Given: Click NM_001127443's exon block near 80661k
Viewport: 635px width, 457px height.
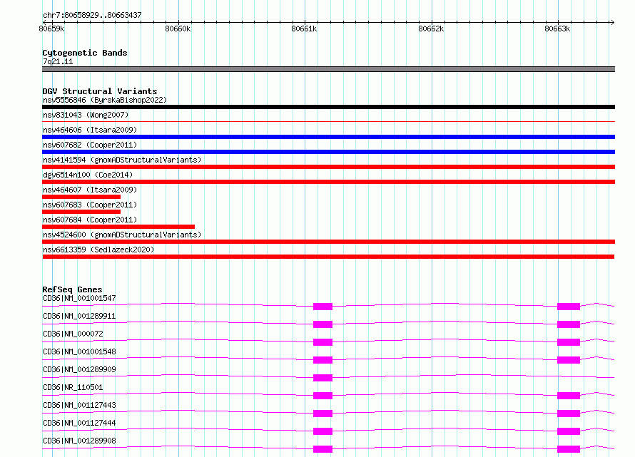Looking at the screenshot, I should (x=322, y=414).
